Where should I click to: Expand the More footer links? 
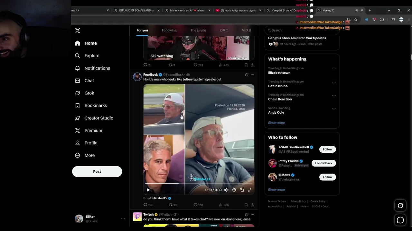coord(304,207)
